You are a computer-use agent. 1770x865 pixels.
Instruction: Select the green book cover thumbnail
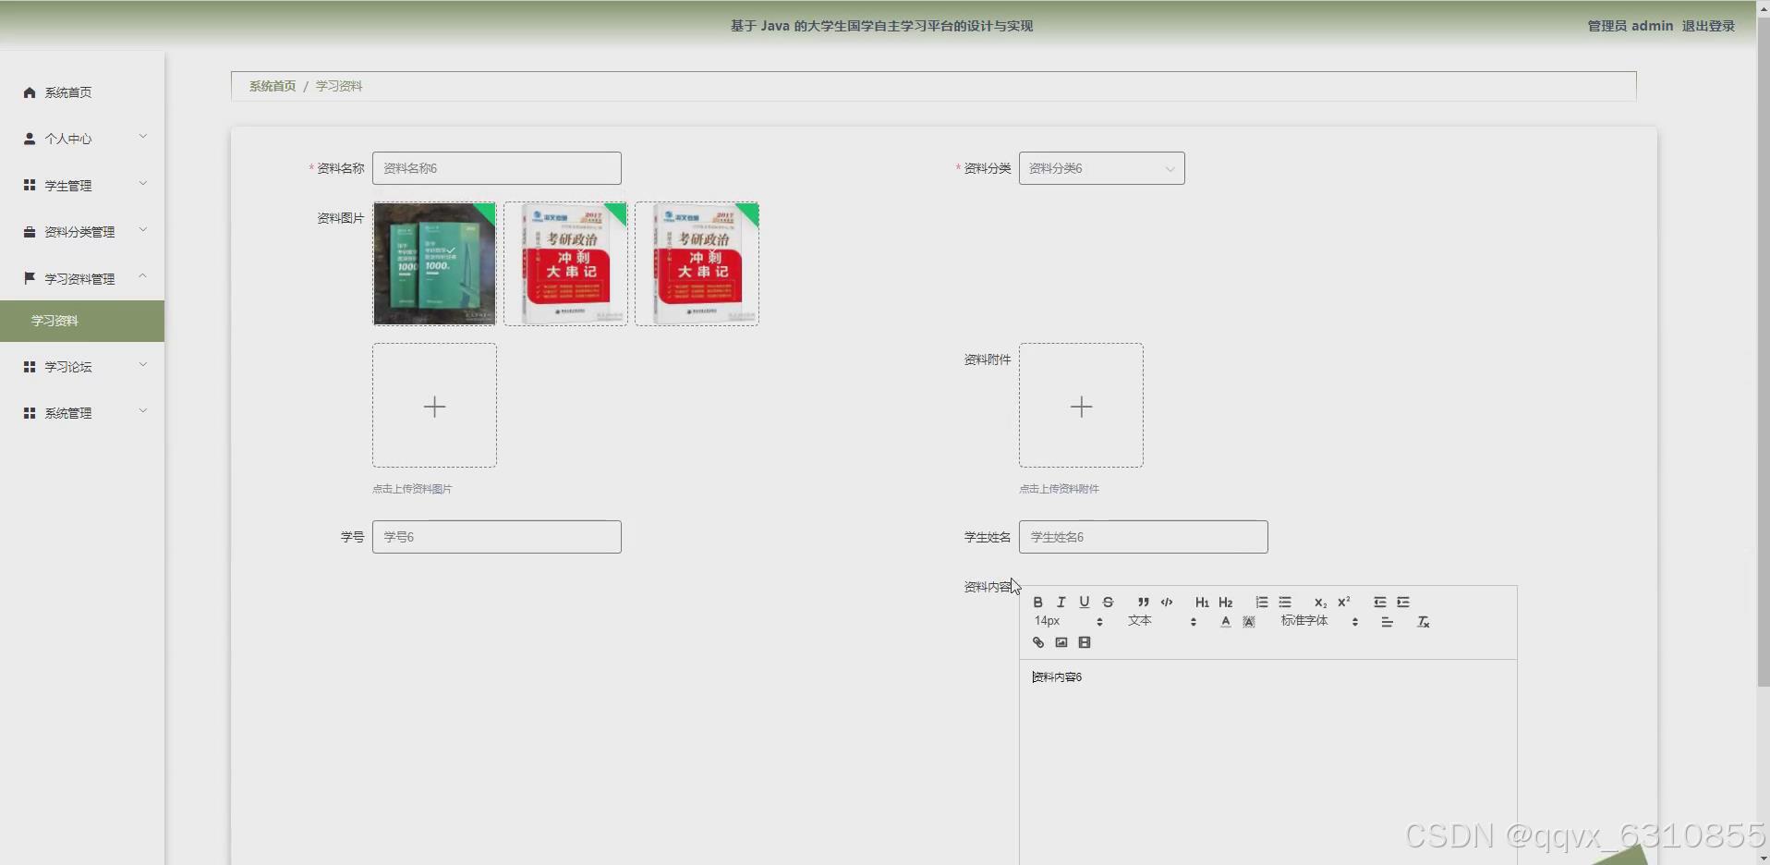(434, 264)
